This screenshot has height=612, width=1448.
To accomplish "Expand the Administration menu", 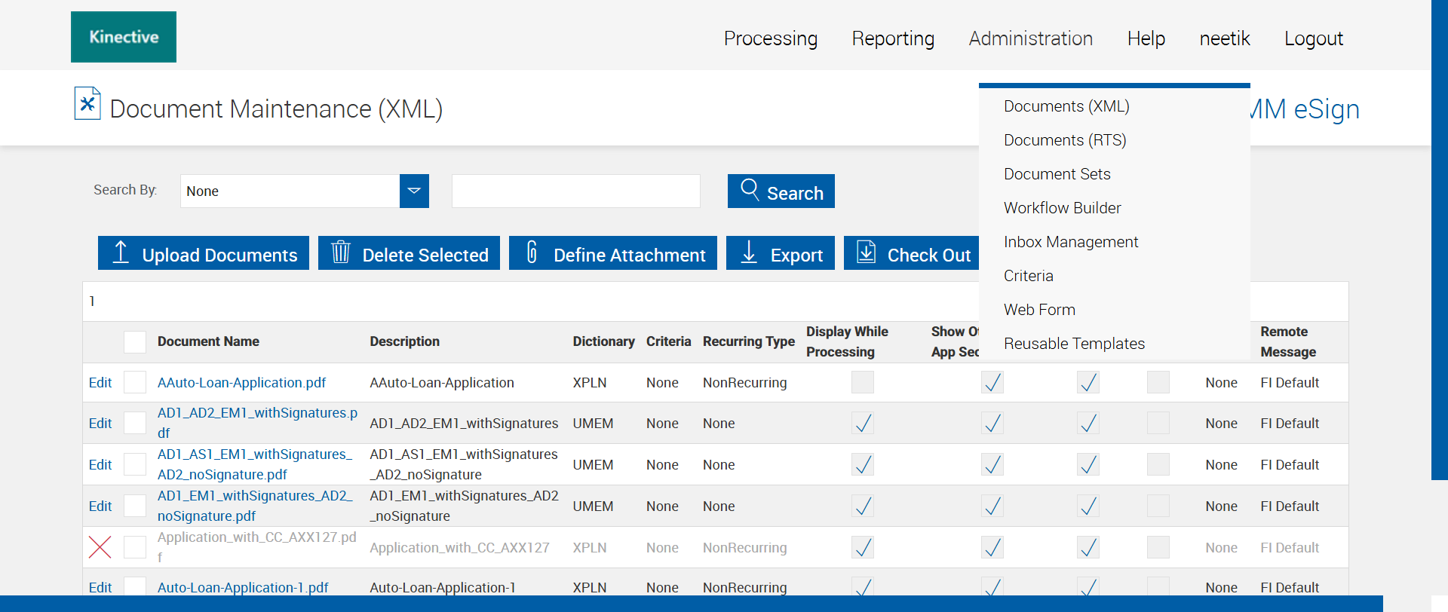I will pyautogui.click(x=1030, y=38).
